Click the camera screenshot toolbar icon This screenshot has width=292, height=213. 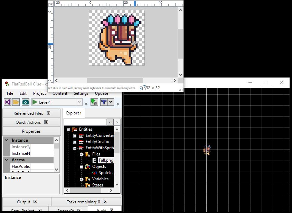[x=25, y=102]
